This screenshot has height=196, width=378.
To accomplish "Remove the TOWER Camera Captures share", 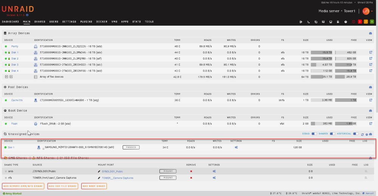I will (x=191, y=178).
